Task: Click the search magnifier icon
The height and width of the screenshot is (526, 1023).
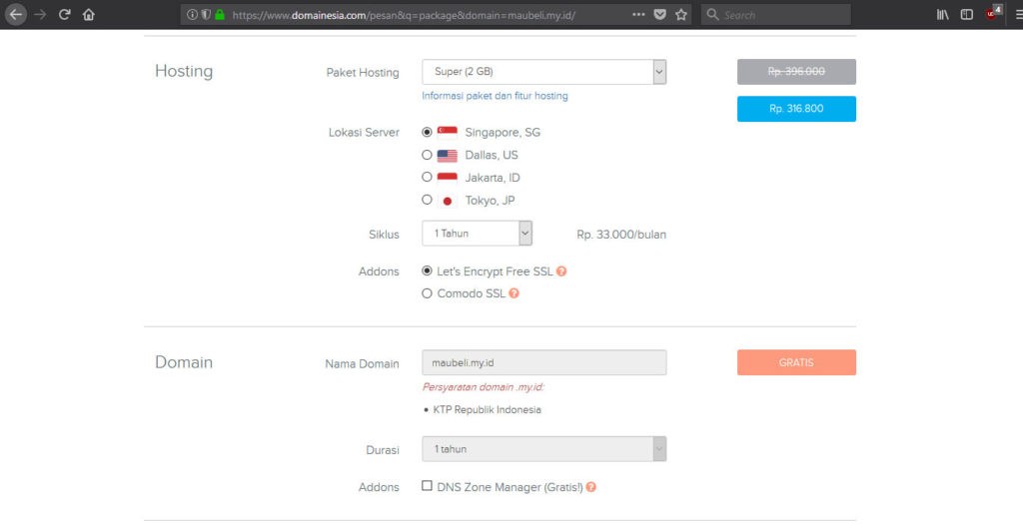Action: 712,14
